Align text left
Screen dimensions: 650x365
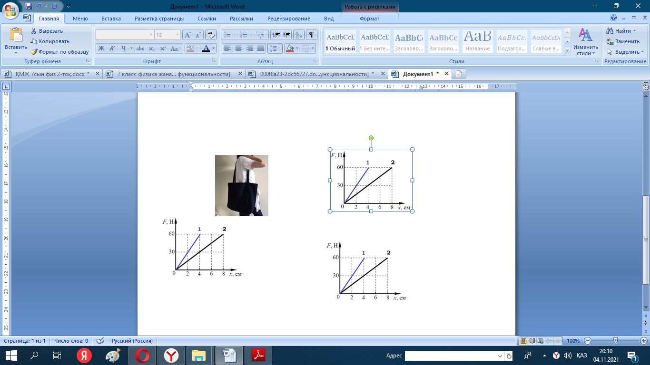(227, 48)
